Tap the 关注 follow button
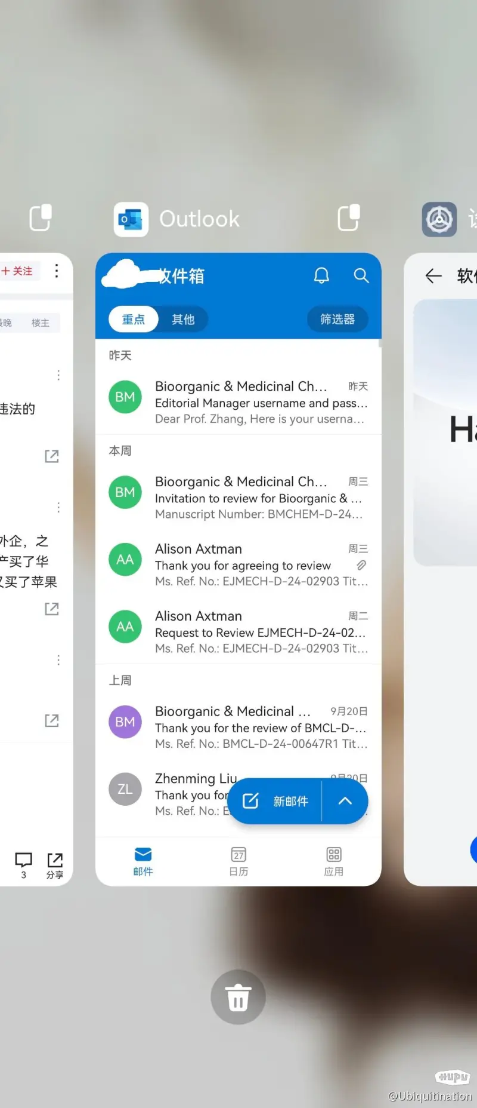Image resolution: width=477 pixels, height=1108 pixels. point(18,271)
